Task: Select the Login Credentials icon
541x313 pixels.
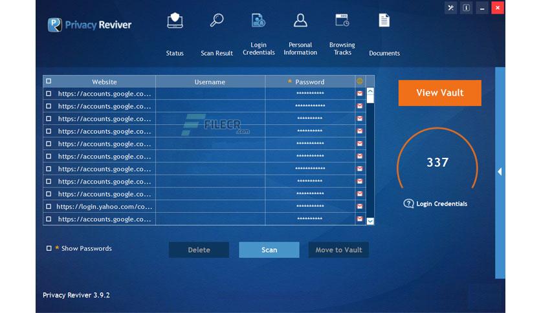Action: tap(258, 20)
